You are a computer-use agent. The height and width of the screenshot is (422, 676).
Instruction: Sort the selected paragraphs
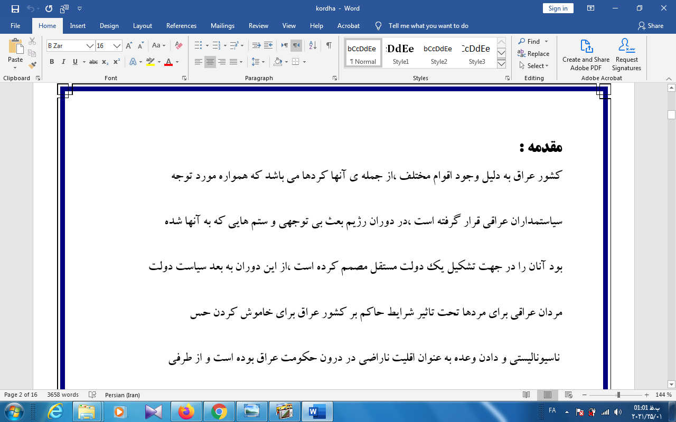(x=312, y=46)
